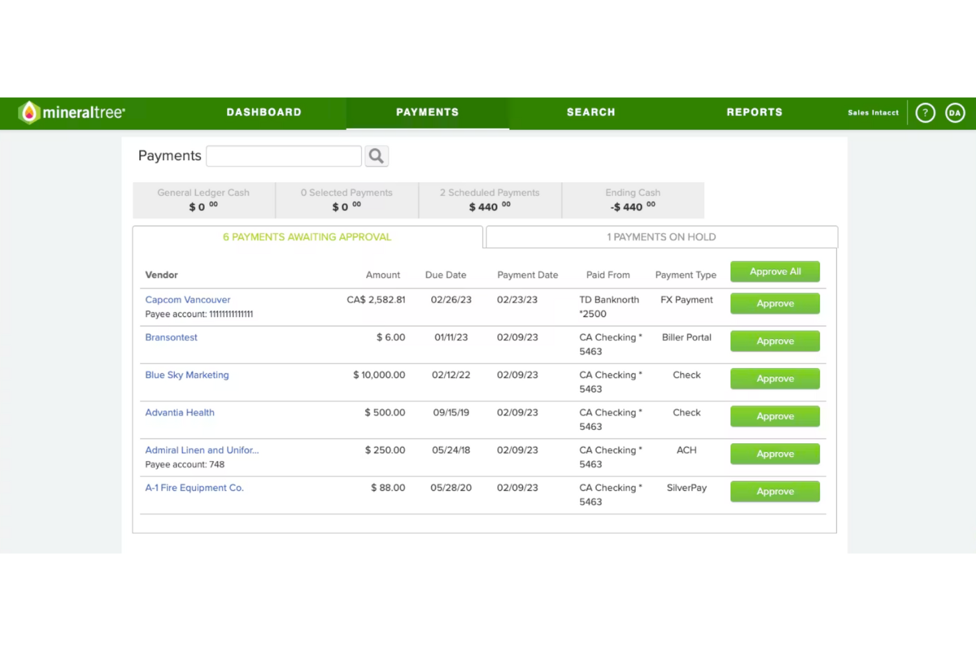Open the Advantia Health vendor details
976x651 pixels.
[x=179, y=412]
